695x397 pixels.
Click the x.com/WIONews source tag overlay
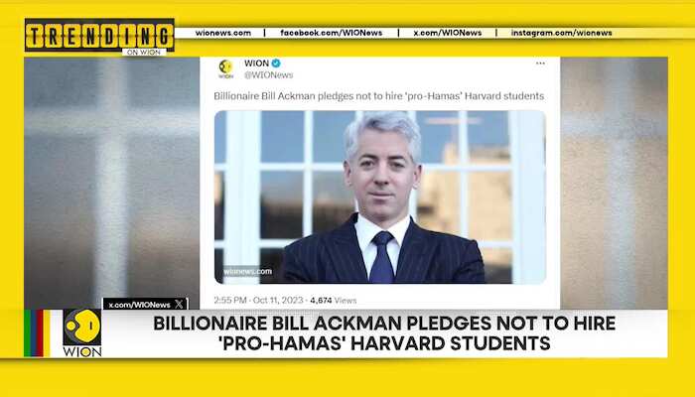pos(145,304)
